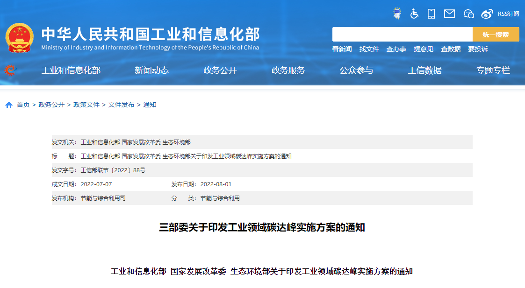525x288 pixels.
Task: Click the 分类 value 节能与综合利用
Action: tap(220, 198)
